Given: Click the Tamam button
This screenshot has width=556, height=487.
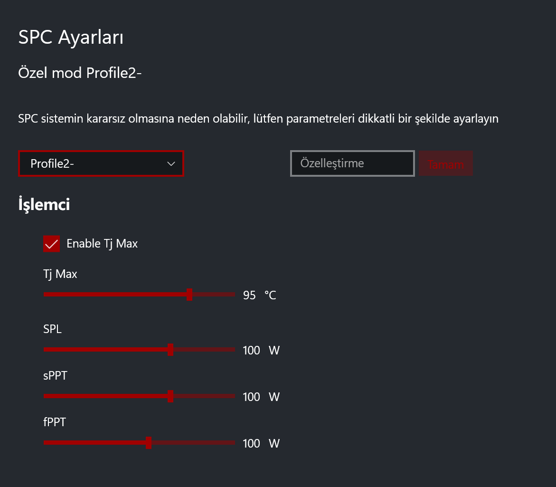Looking at the screenshot, I should [446, 163].
